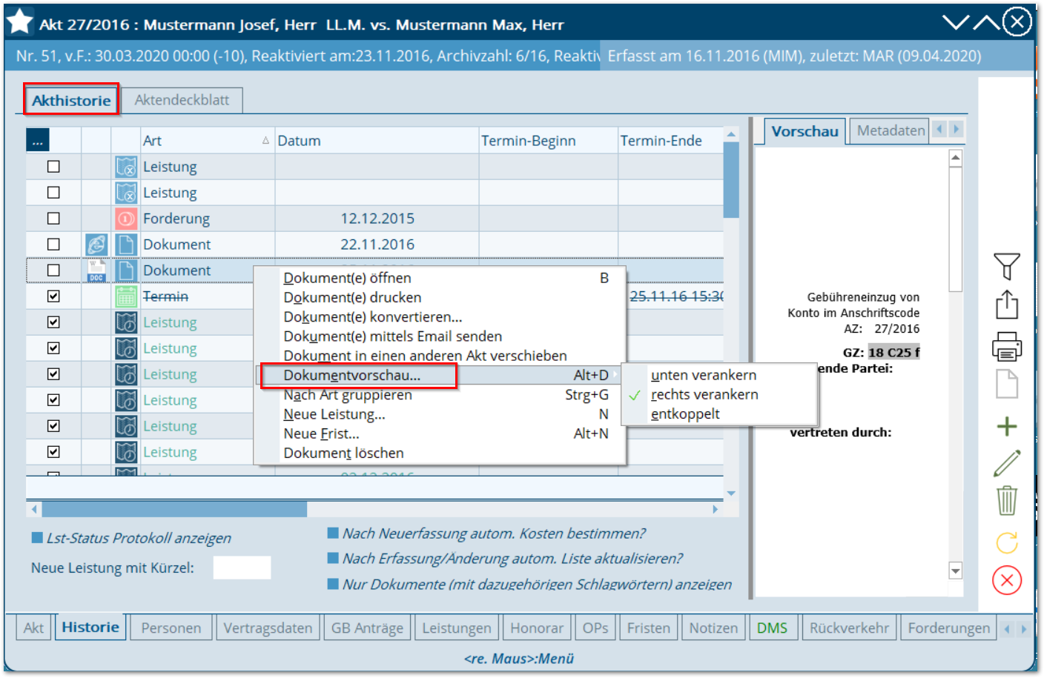Screen dimensions: 1044x678
Task: Click preview tabs scroll-left arrow
Action: (x=939, y=130)
